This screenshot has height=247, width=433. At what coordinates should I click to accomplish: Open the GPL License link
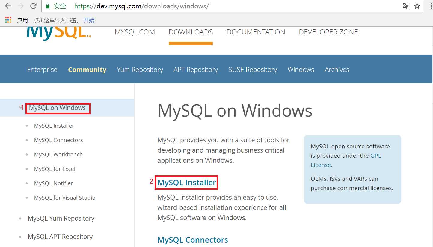[346, 160]
